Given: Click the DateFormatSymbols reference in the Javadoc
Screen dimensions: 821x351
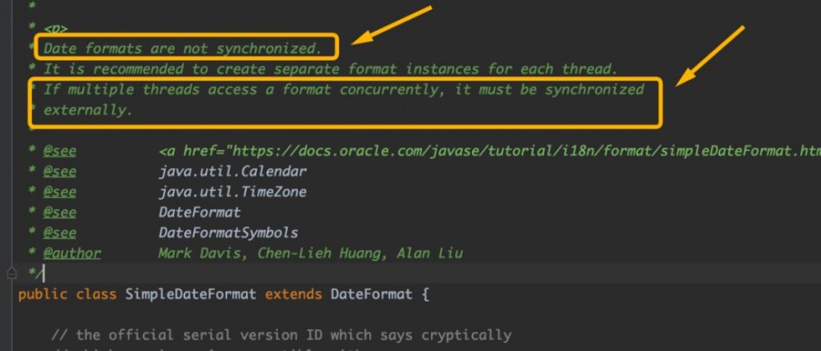Looking at the screenshot, I should coord(228,233).
